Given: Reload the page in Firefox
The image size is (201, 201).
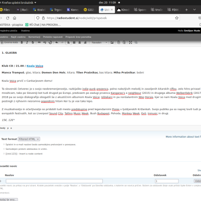Looking at the screenshot, I should point(8,18).
